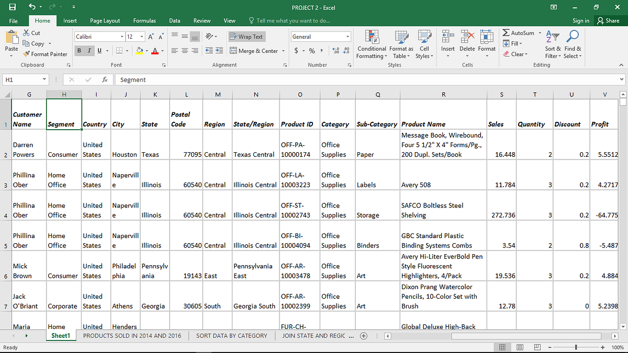Click the Sign in link
628x353 pixels.
[x=581, y=20]
